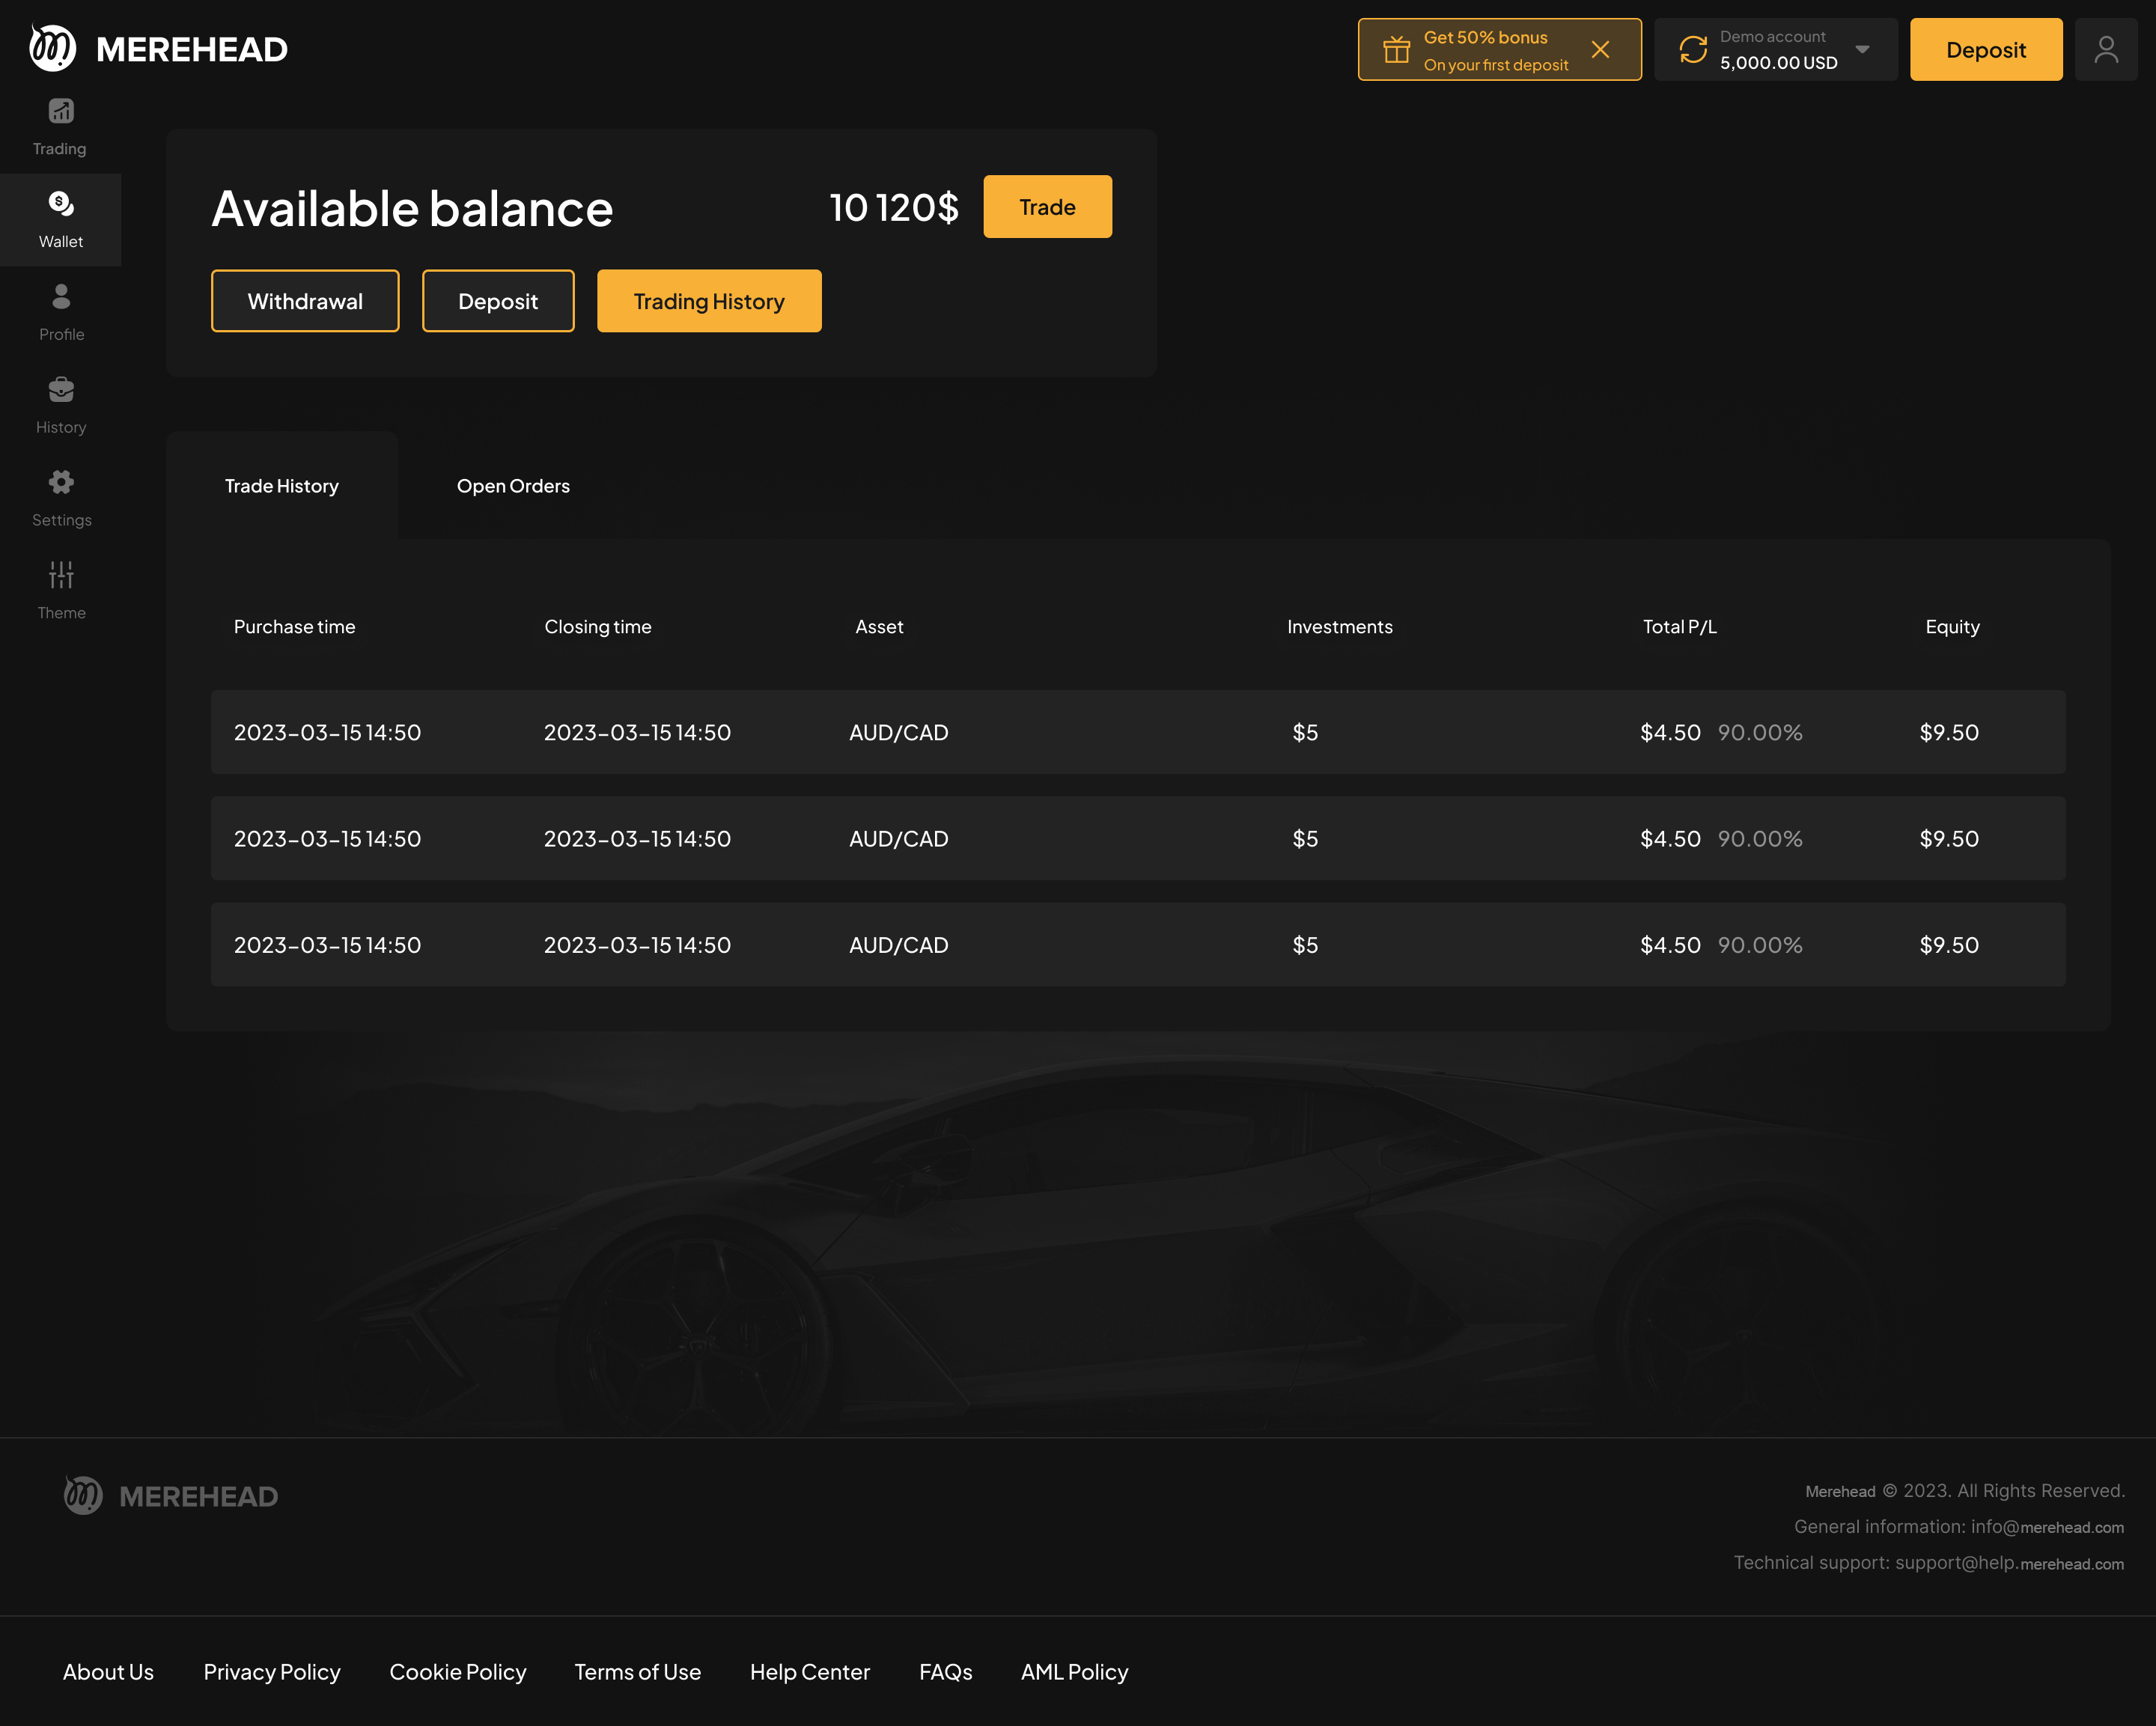
Task: Click the Trading History button
Action: coord(709,301)
